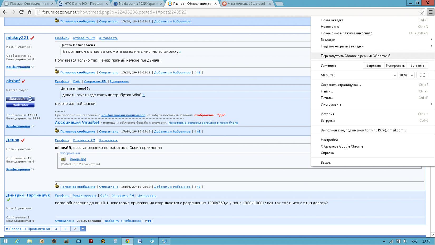Expand mickey321's Конфигурация section
This screenshot has width=435, height=245.
coord(33,67)
